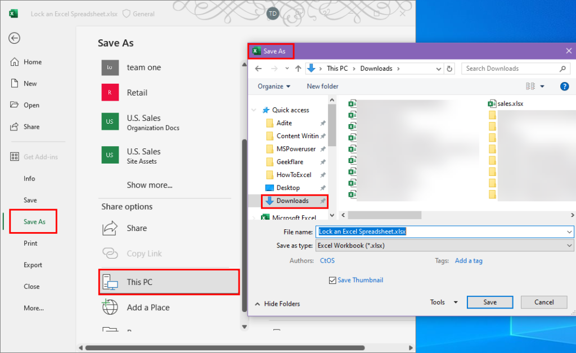Click the change view layout icon

[530, 86]
